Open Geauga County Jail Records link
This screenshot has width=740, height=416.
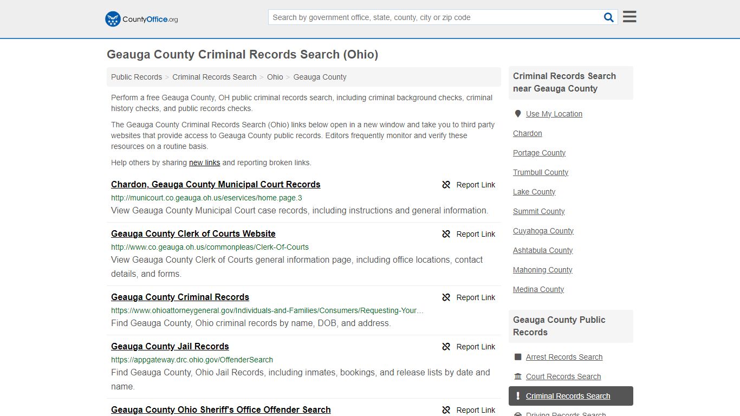tap(170, 346)
